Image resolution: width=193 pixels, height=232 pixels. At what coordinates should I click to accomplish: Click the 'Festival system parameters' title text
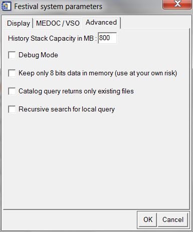click(x=58, y=7)
